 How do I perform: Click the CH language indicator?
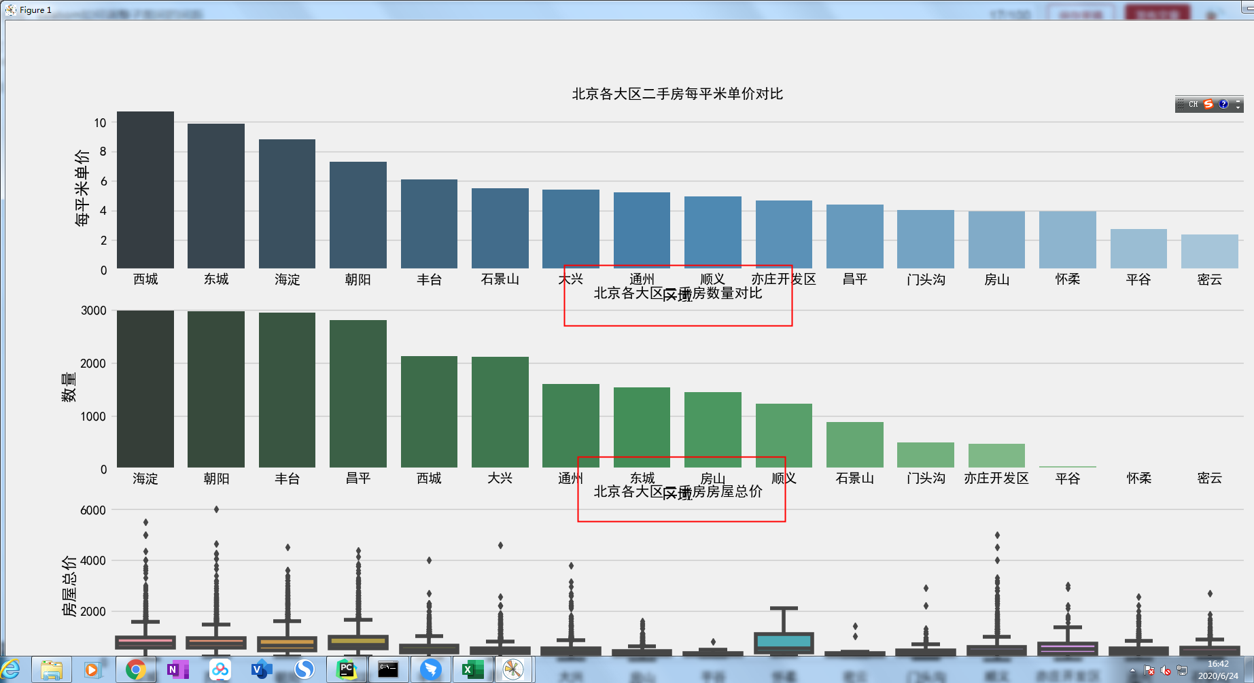click(1193, 104)
